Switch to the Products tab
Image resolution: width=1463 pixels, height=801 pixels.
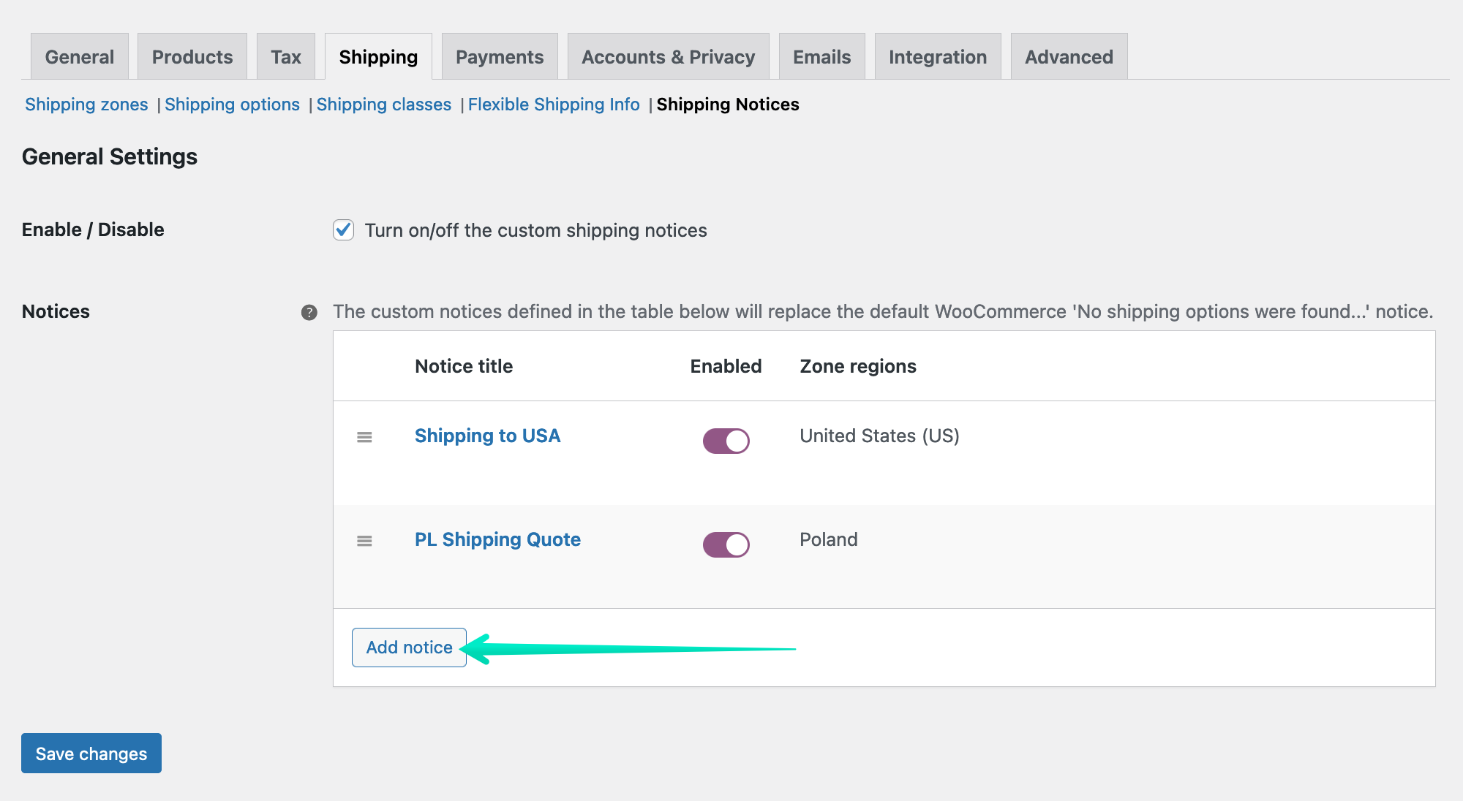192,57
